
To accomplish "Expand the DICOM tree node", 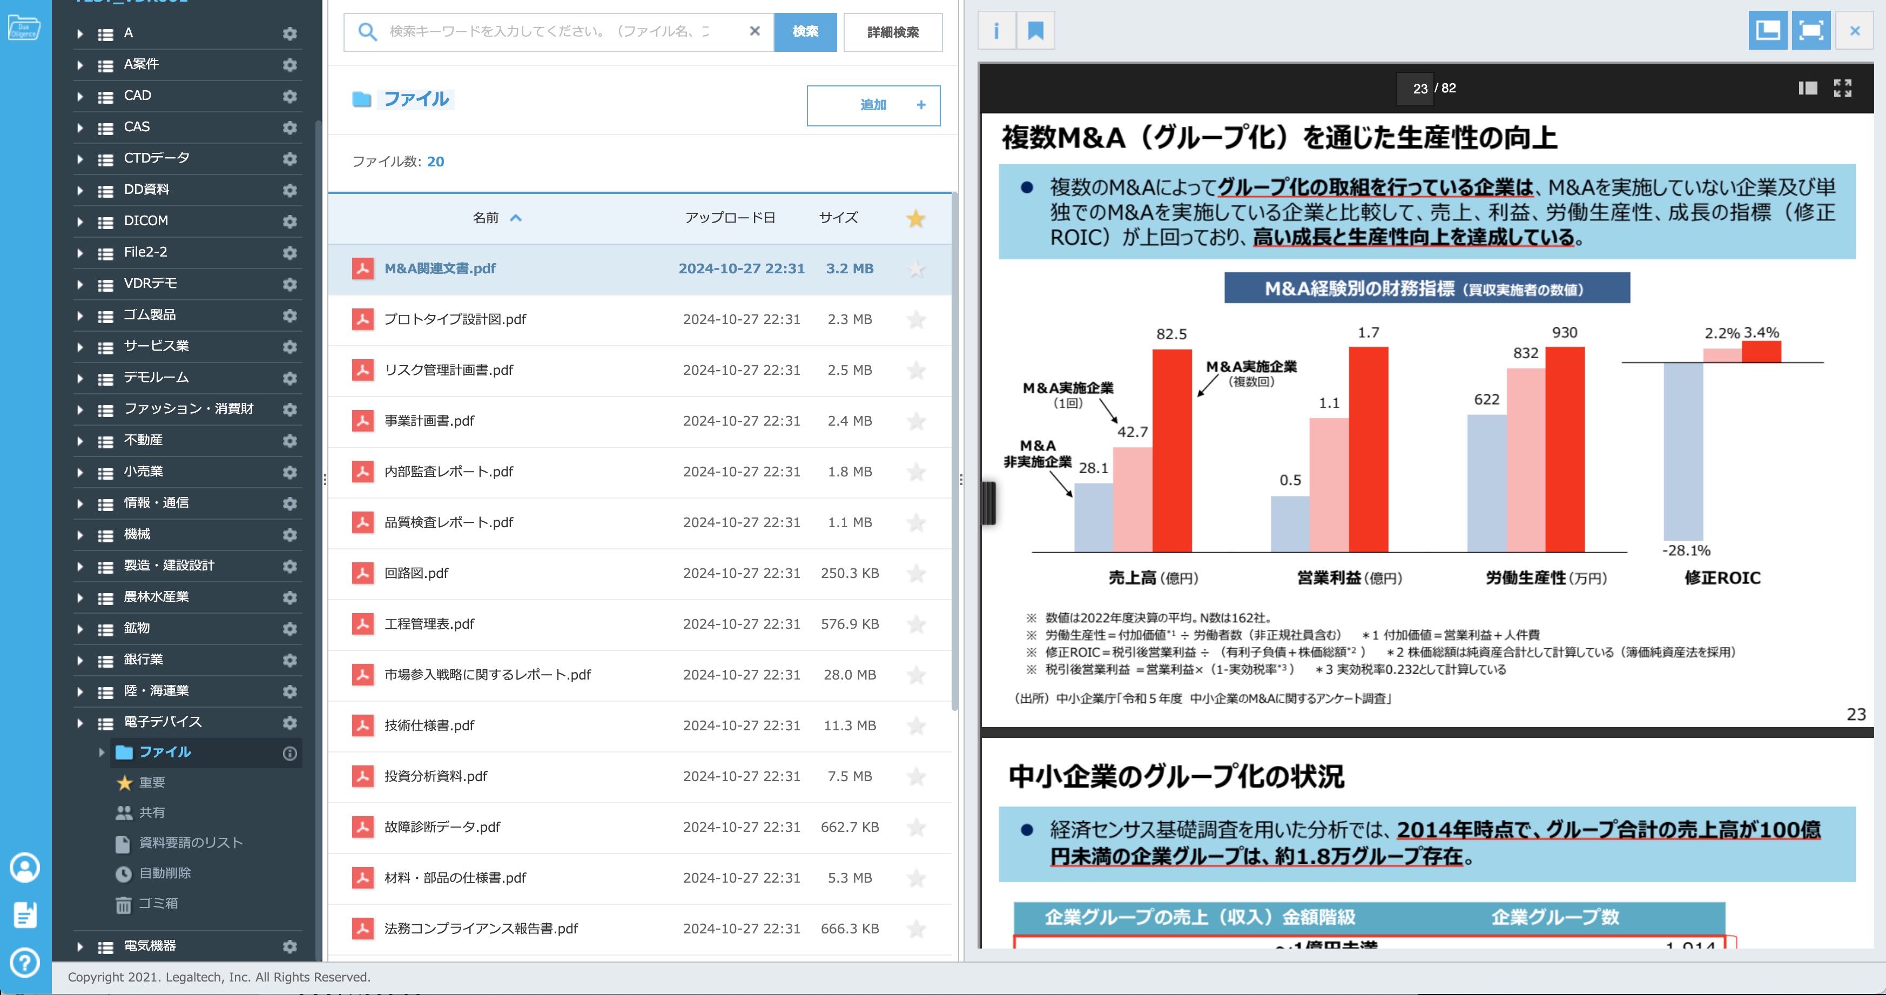I will click(80, 221).
